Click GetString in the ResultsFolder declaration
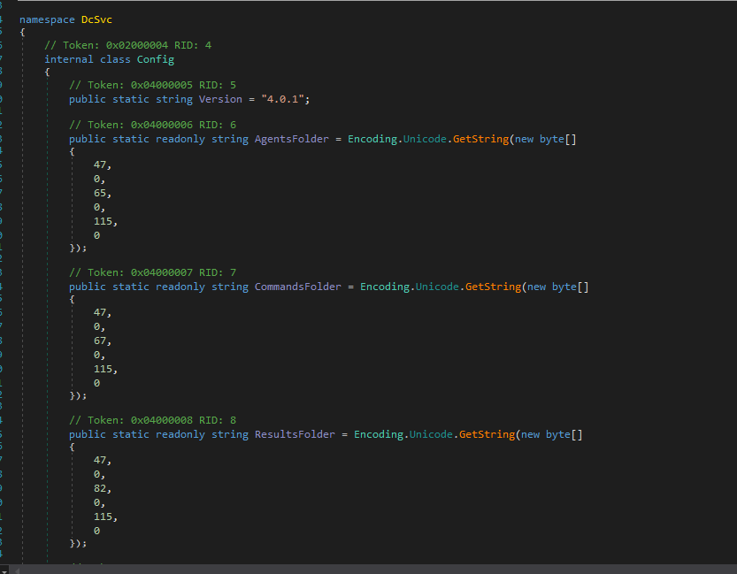Image resolution: width=737 pixels, height=574 pixels. click(486, 434)
